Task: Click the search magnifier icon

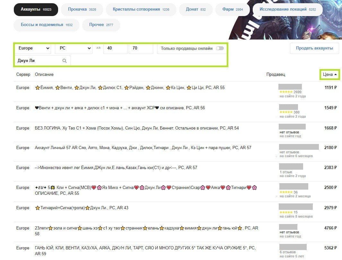Action: point(64,61)
